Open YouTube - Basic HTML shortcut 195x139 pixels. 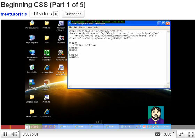pyautogui.click(x=61, y=70)
